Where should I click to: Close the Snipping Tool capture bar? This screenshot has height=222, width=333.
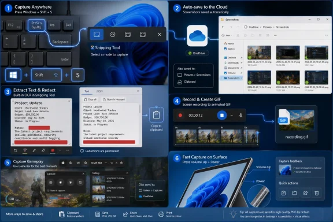coord(160,35)
